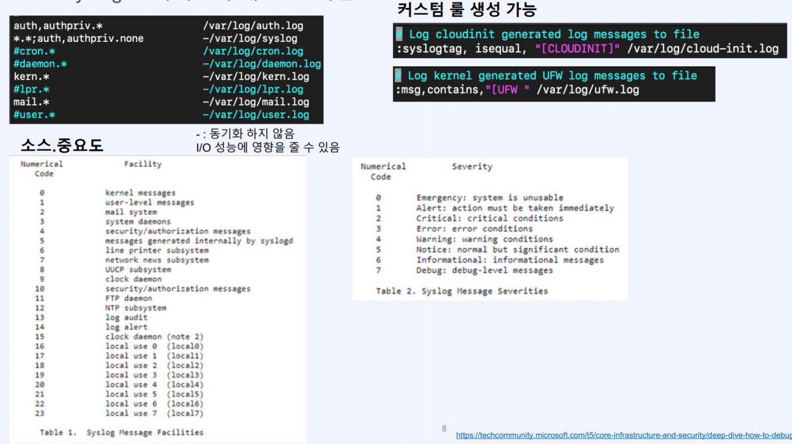Click the 'I/O 성능에 영향을 줄 수 있음' note

(267, 148)
